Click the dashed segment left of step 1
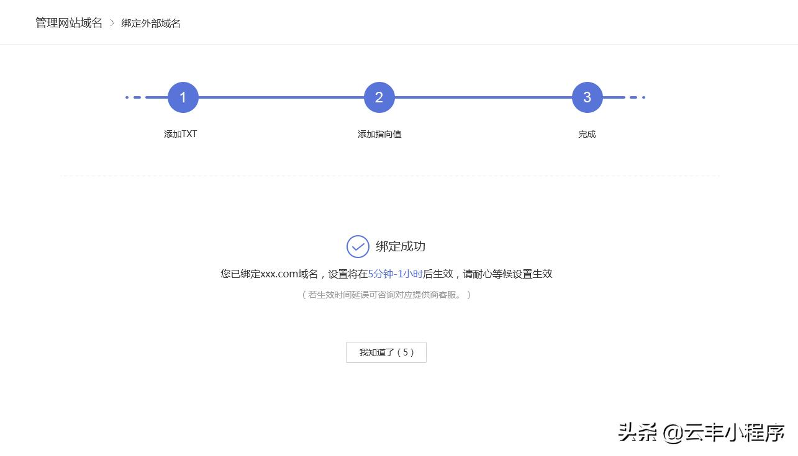The height and width of the screenshot is (456, 798). tap(134, 97)
